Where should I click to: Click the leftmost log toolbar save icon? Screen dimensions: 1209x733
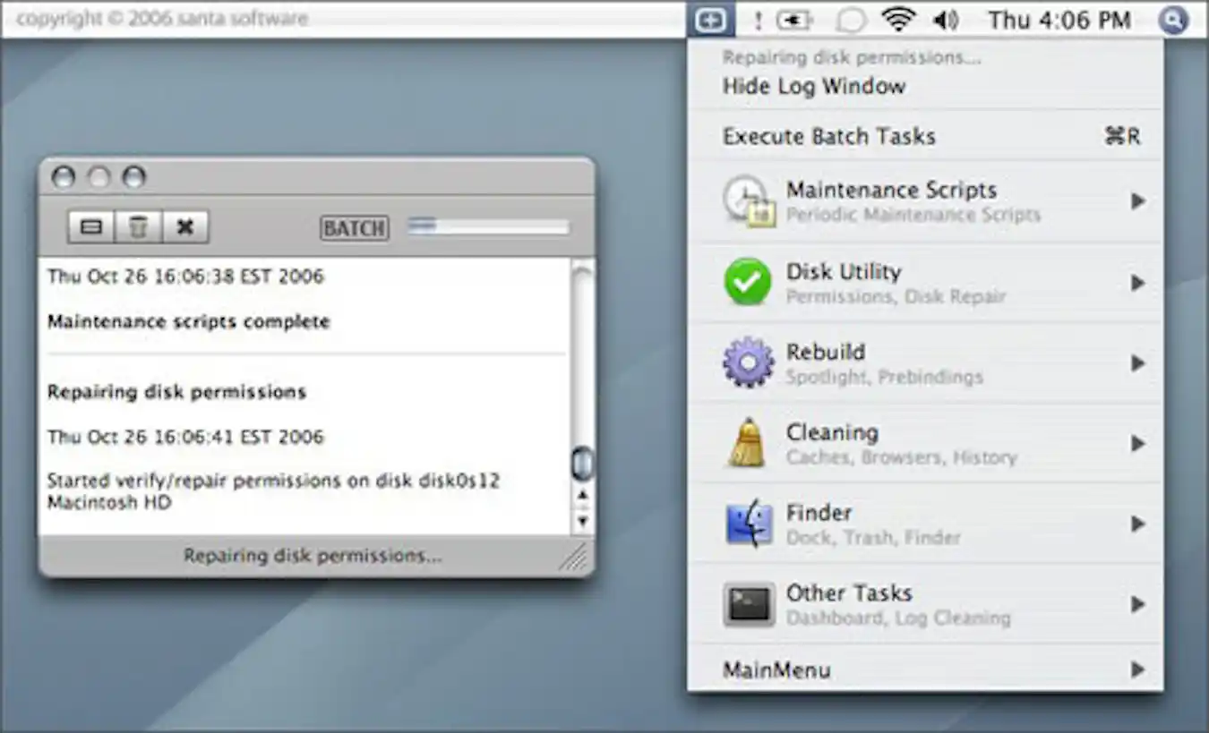click(90, 226)
